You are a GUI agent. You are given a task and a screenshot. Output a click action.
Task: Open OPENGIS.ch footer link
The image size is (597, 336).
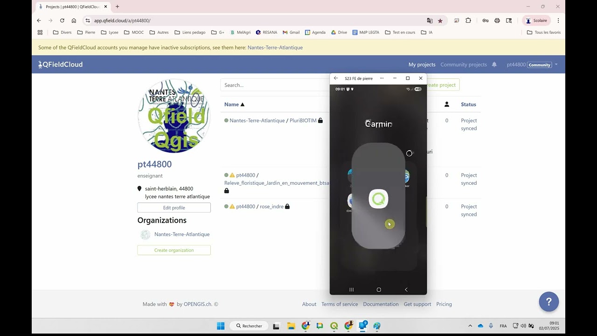(x=198, y=304)
